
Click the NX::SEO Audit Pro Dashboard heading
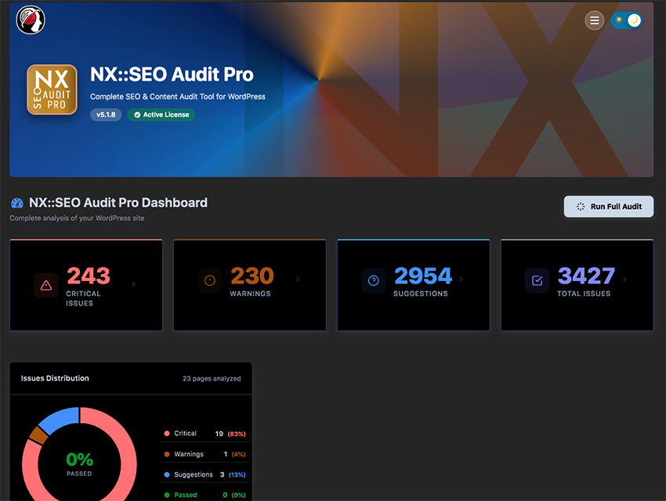tap(118, 202)
